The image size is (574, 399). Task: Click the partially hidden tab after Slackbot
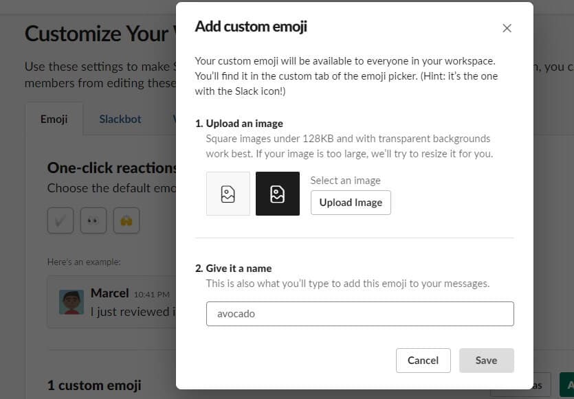(175, 119)
